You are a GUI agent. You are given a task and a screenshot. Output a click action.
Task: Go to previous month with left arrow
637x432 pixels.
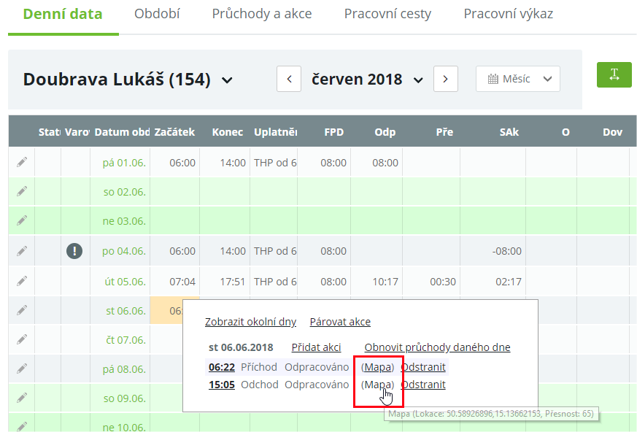[289, 79]
